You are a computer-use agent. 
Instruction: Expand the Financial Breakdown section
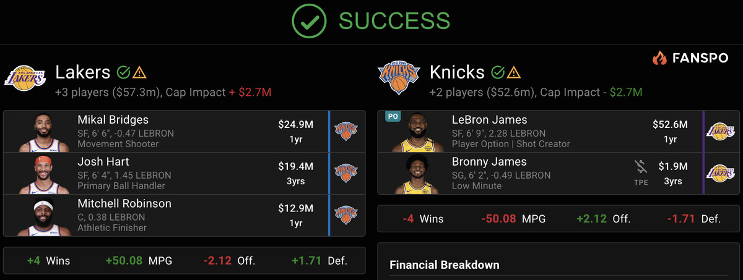coord(445,265)
